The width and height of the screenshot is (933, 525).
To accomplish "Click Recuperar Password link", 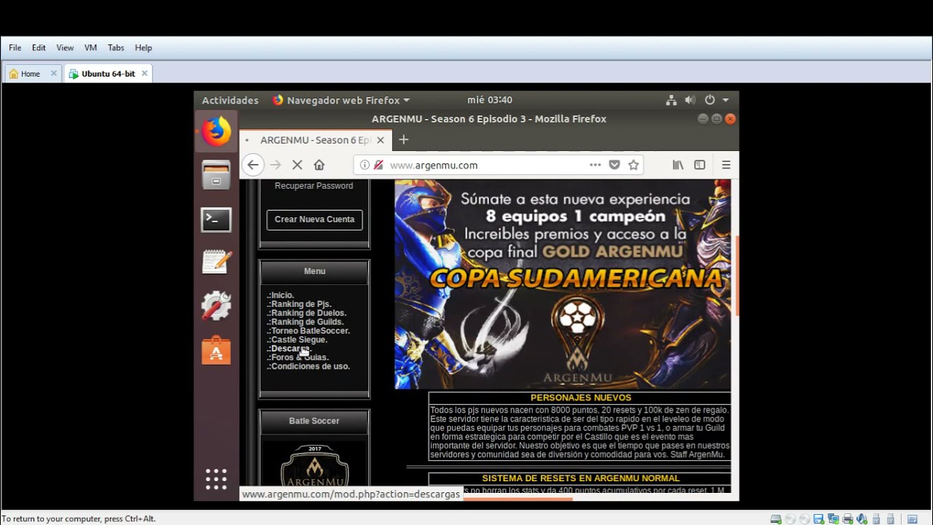I will click(314, 186).
